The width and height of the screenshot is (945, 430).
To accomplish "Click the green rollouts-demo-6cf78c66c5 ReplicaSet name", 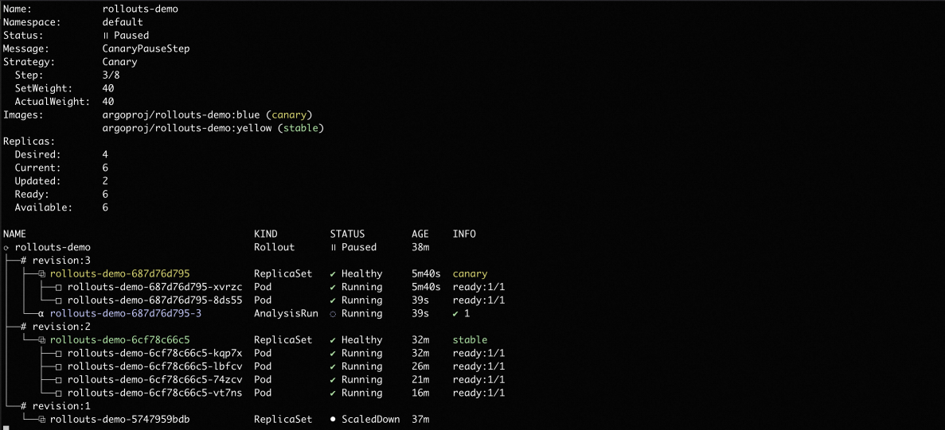I will [120, 340].
